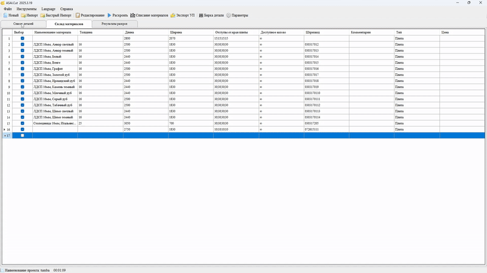Toggle the checkbox for ЛДСП Золотой дуб
This screenshot has height=273, width=487.
23,75
